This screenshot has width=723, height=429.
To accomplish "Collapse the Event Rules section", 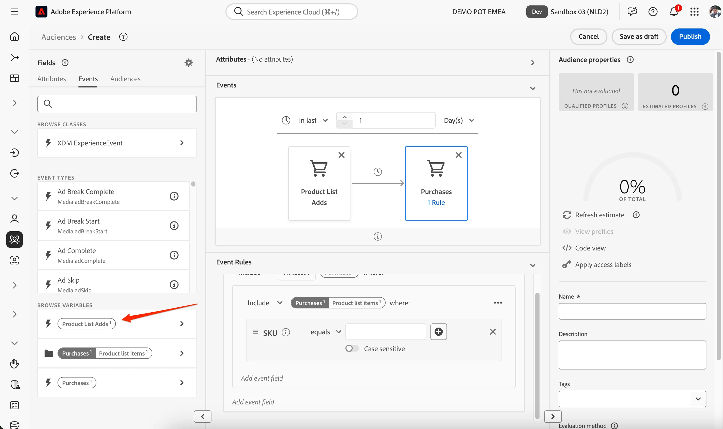I will (532, 265).
